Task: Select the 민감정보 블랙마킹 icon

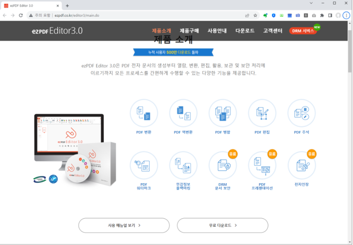Action: click(183, 165)
